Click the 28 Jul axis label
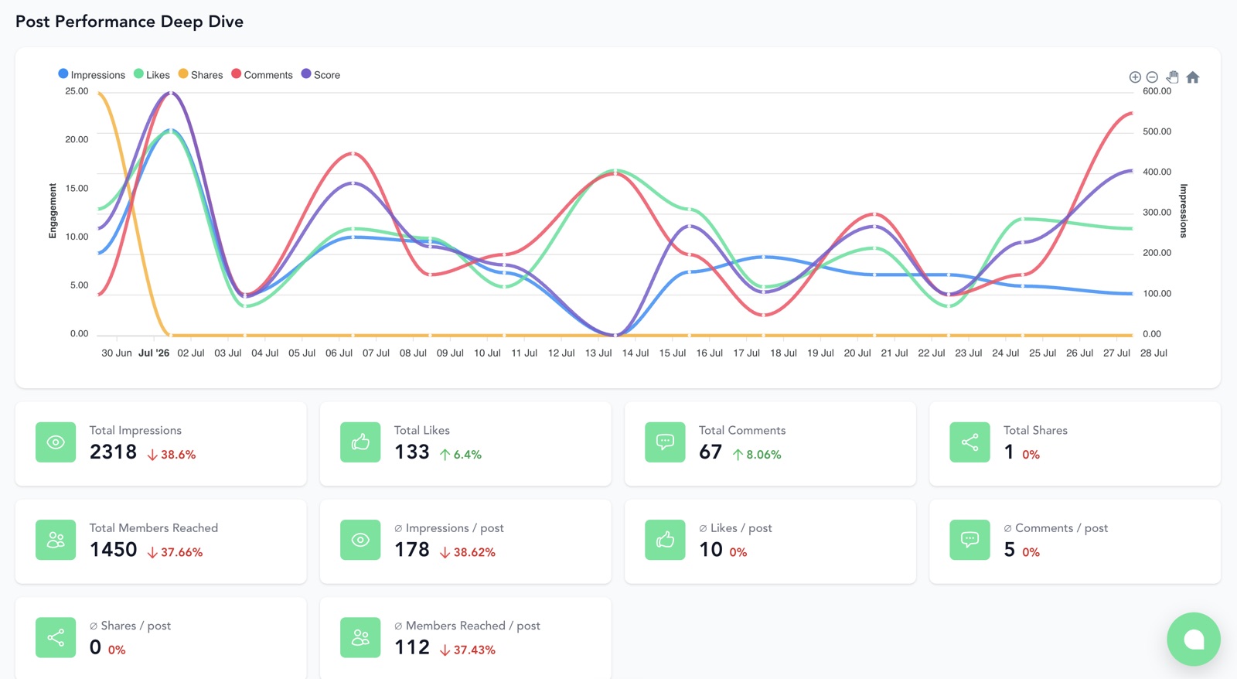 click(x=1154, y=353)
